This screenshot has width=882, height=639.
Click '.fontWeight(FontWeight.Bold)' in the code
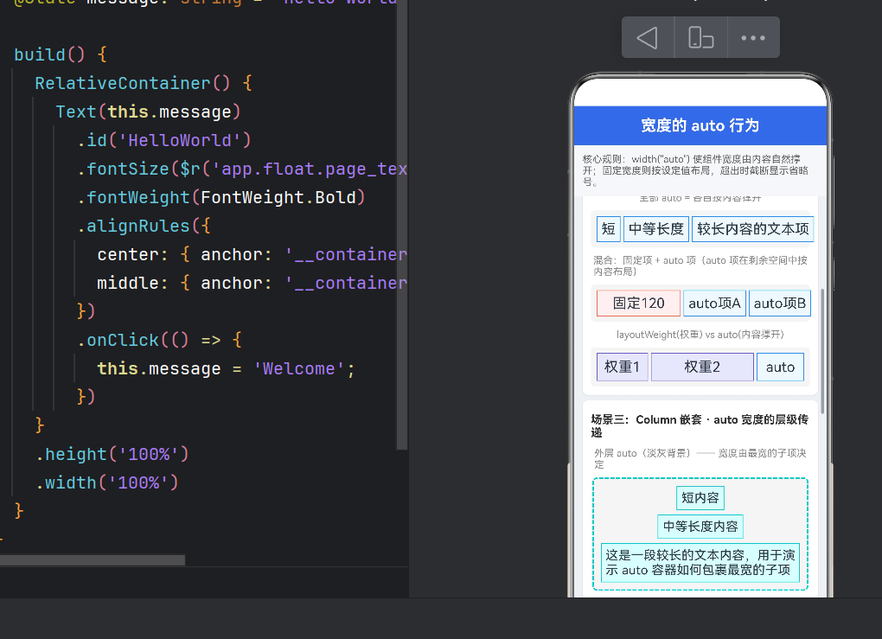click(x=221, y=197)
